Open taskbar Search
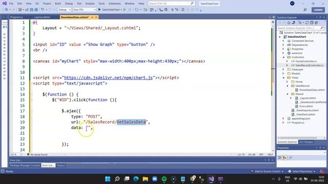The height and width of the screenshot is (184, 328). click(117, 179)
